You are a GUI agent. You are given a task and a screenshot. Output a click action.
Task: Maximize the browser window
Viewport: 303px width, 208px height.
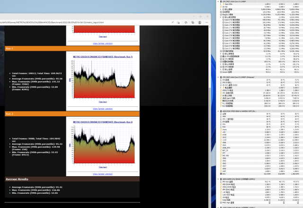tap(200, 17)
